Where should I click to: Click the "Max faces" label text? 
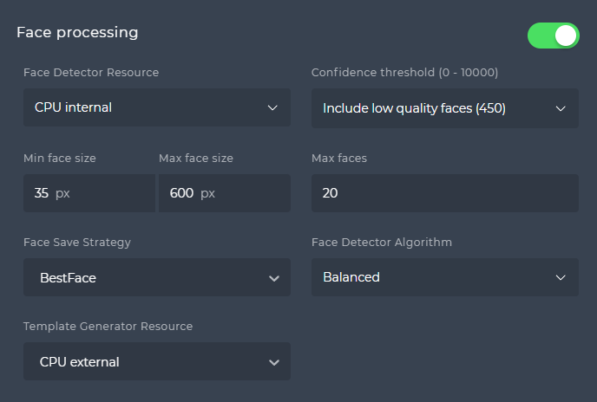pyautogui.click(x=339, y=159)
